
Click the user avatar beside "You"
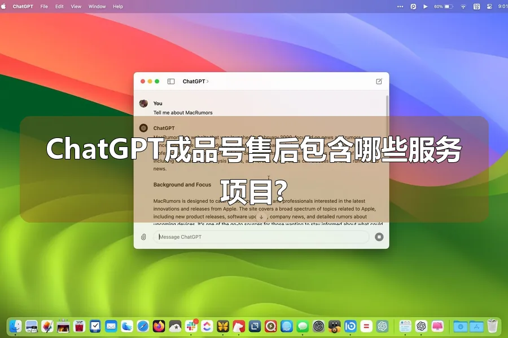coord(143,104)
